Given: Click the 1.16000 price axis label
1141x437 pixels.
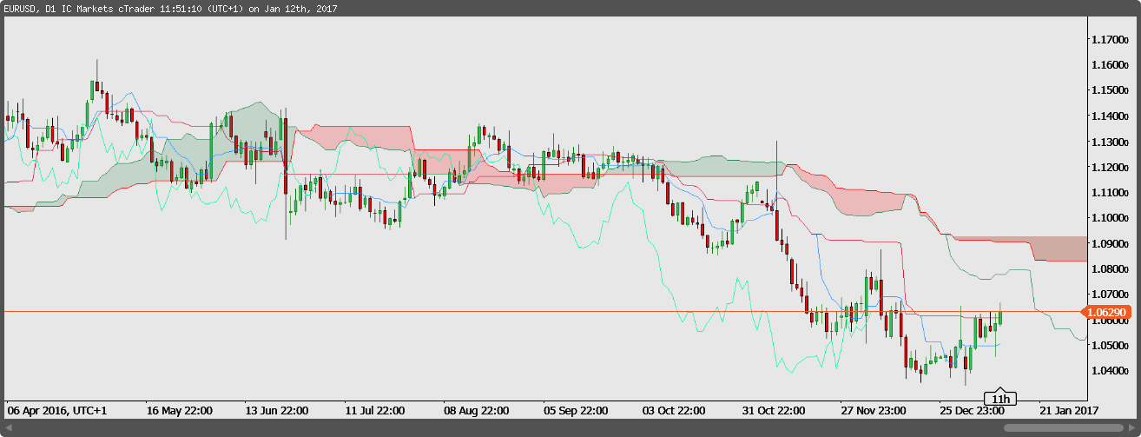Looking at the screenshot, I should [x=1111, y=65].
